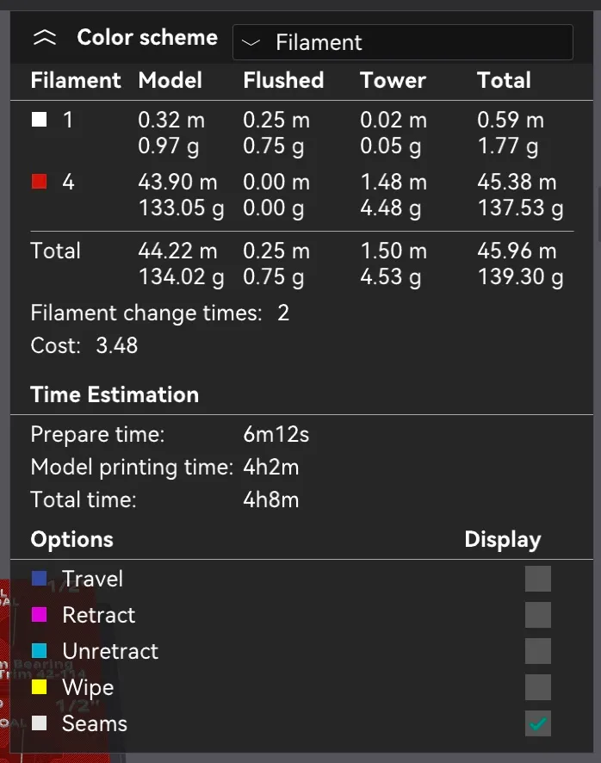Uncheck the Seams display checkbox
Viewport: 601px width, 763px height.
pyautogui.click(x=538, y=724)
